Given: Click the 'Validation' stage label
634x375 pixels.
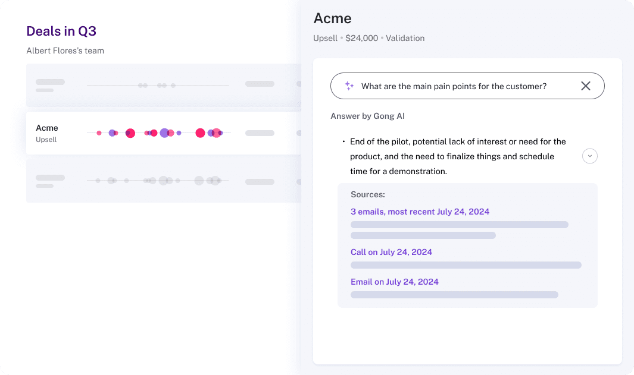Looking at the screenshot, I should [x=405, y=38].
